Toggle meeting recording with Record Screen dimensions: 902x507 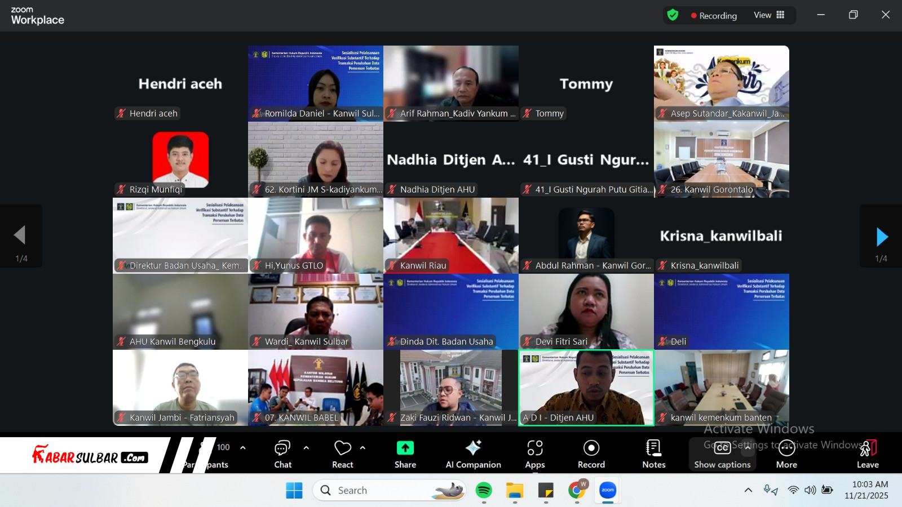591,453
